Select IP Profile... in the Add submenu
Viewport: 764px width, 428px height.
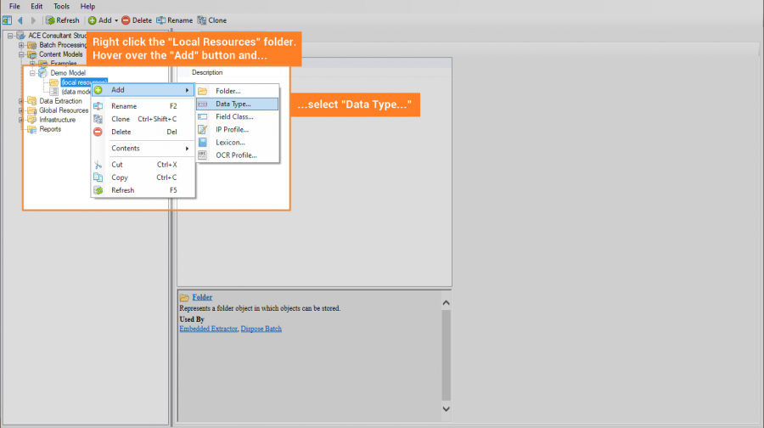click(238, 130)
